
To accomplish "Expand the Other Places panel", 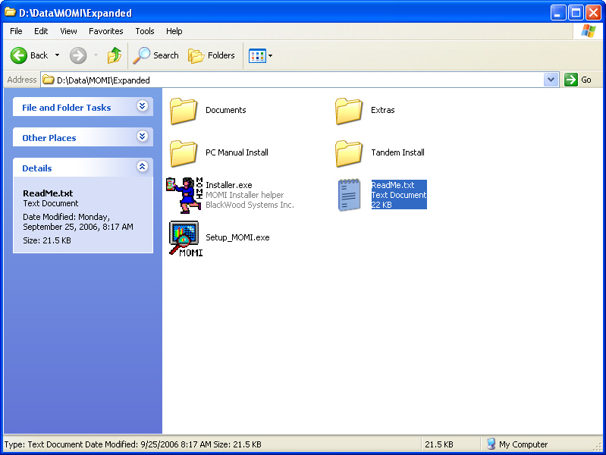I will (x=142, y=137).
